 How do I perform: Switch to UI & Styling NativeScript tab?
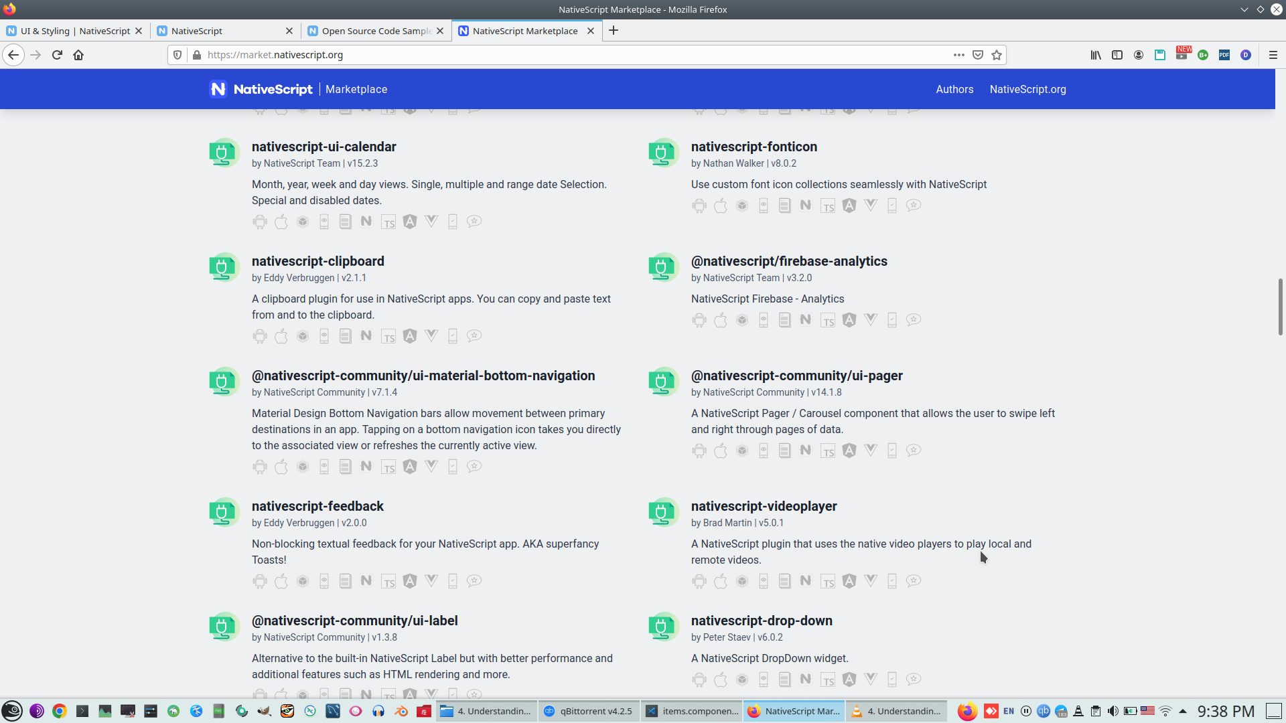coord(75,31)
